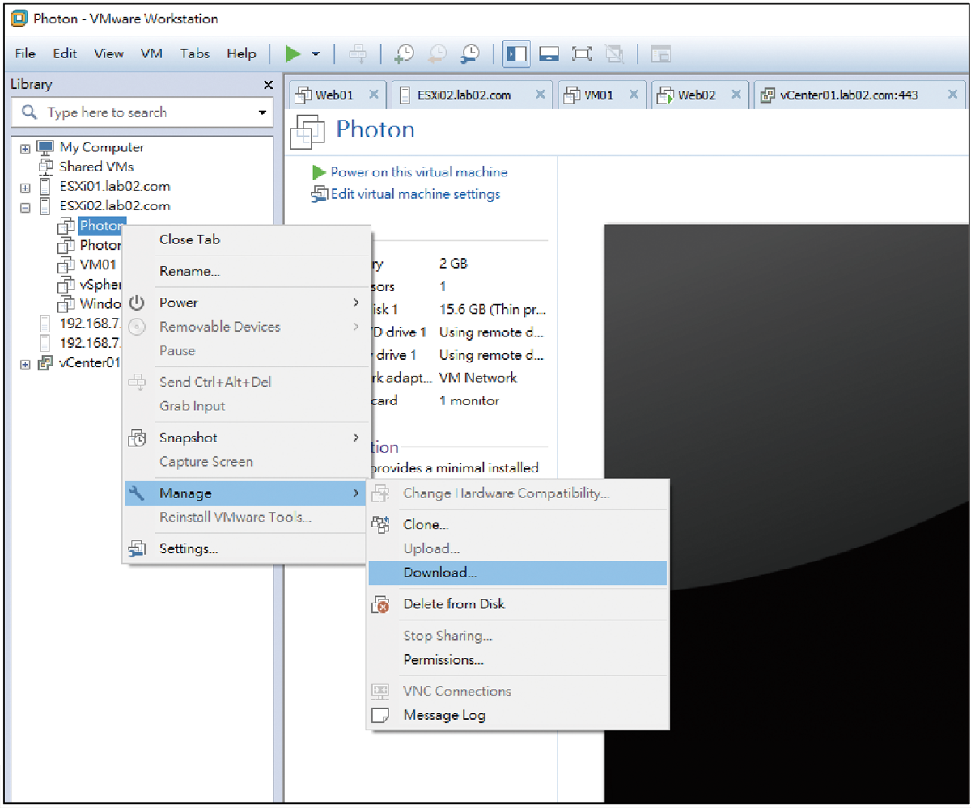Toggle the Library sidebar view icon

point(515,54)
